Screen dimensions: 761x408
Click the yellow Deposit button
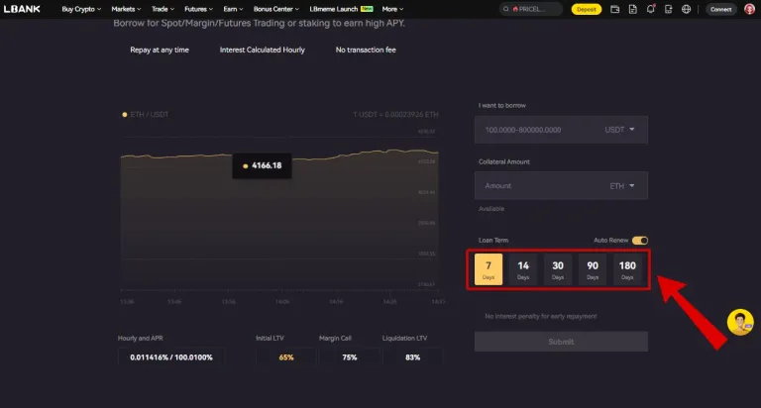[587, 9]
